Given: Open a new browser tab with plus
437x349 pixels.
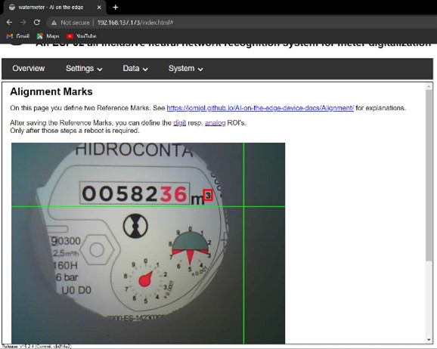Looking at the screenshot, I should (116, 8).
